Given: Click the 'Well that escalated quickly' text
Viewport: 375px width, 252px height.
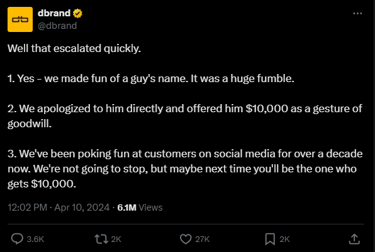Looking at the screenshot, I should [74, 48].
